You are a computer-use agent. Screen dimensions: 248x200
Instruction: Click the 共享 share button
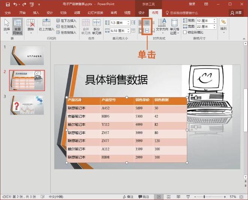click(x=236, y=13)
